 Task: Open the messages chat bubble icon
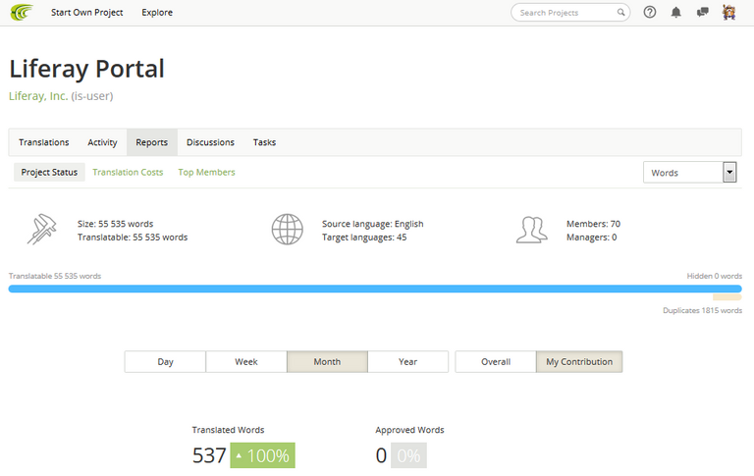(703, 12)
